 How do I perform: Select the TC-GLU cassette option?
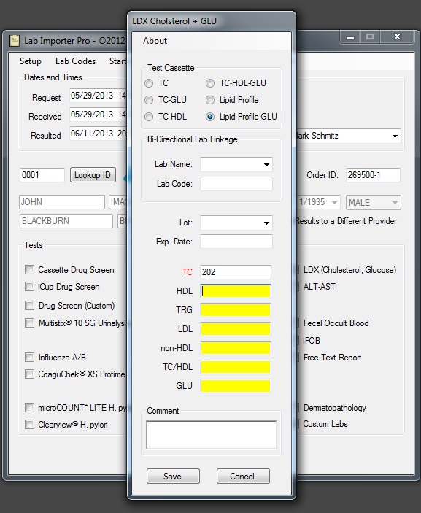pos(149,100)
